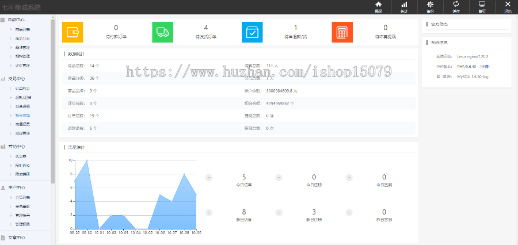Screen dimensions: 518x245
Task: Collapse the 商品中心 sidebar group
Action: [x=17, y=20]
